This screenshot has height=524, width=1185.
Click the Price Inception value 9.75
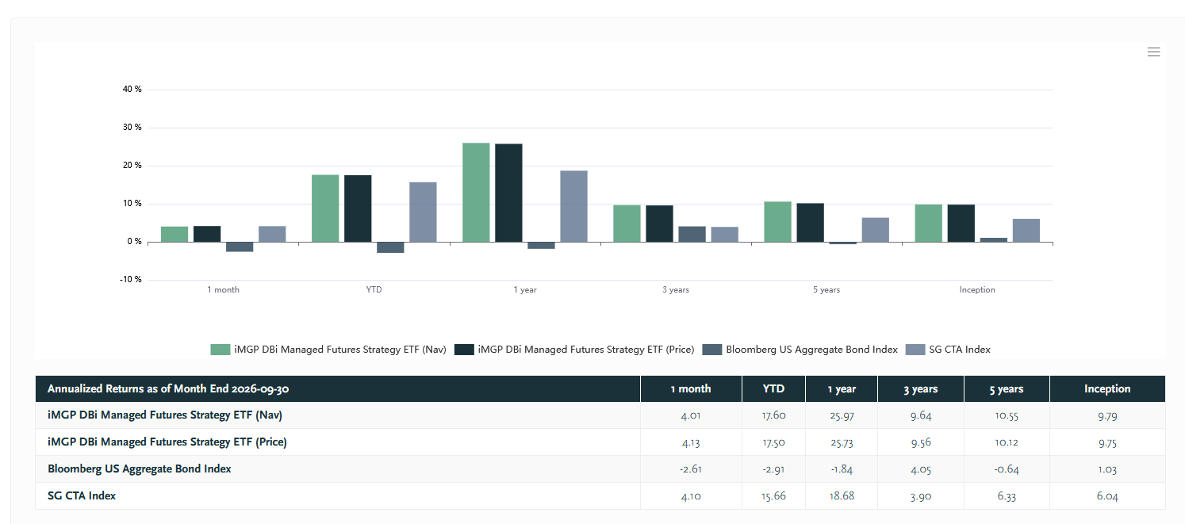click(1107, 442)
